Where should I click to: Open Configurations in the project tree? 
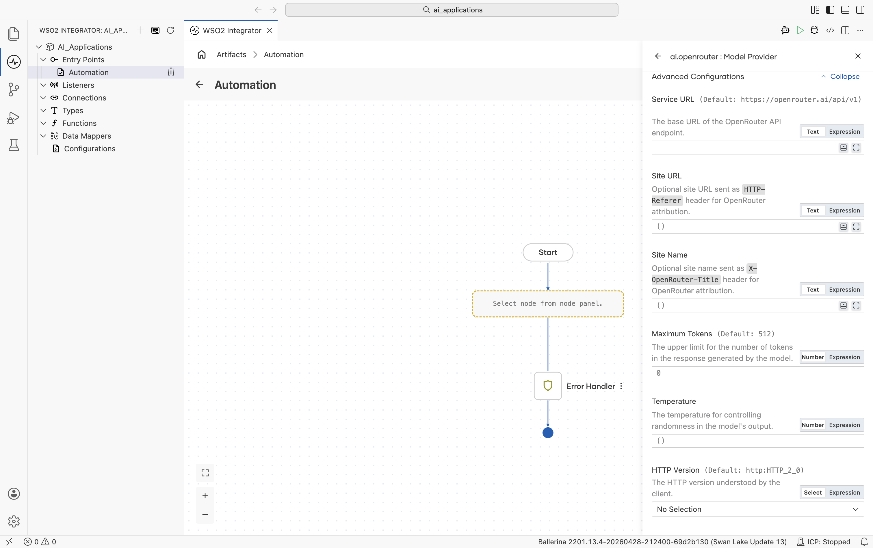click(x=90, y=149)
